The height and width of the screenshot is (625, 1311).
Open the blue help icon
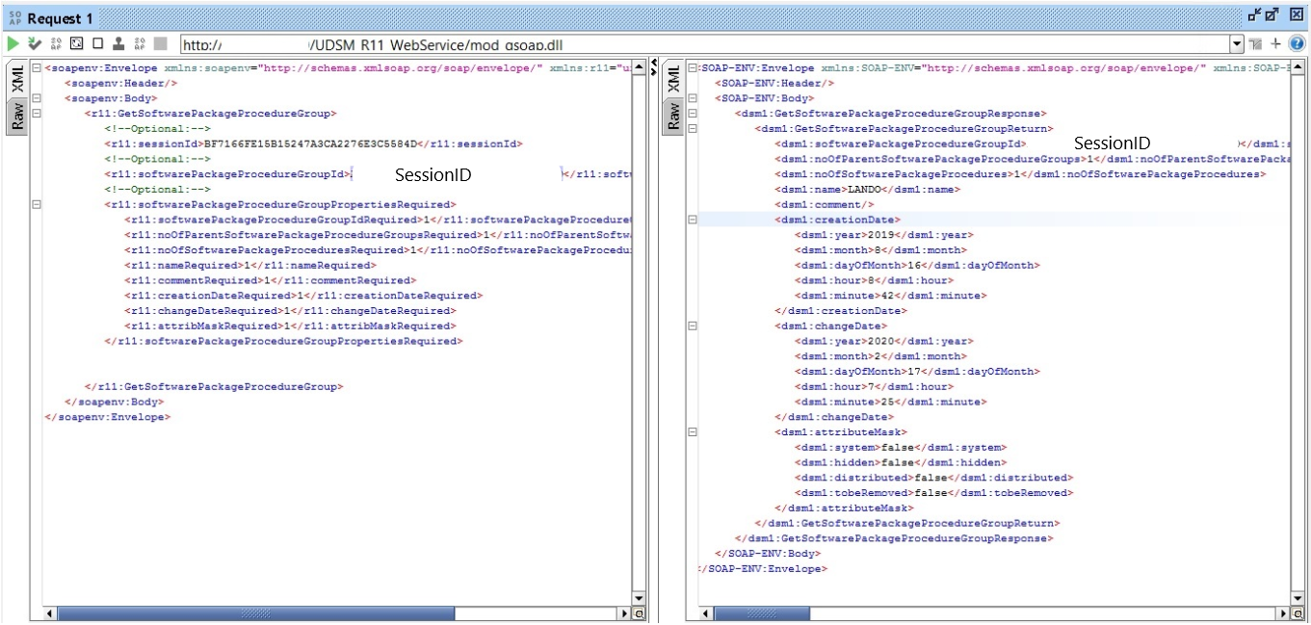point(1297,44)
